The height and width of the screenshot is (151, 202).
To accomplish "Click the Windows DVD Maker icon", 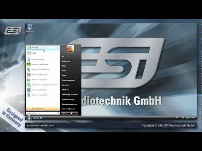I will [29, 90].
